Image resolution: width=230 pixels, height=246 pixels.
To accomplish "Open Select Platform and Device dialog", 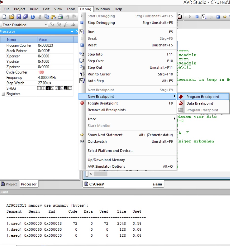I will pos(128,151).
